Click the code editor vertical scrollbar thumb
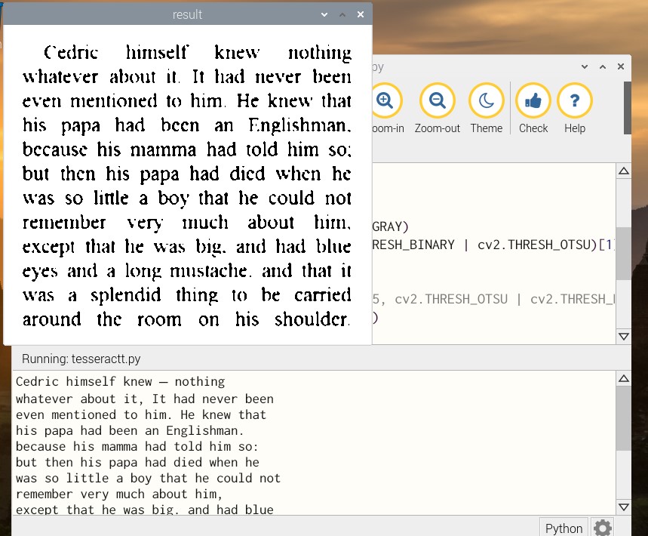Image resolution: width=648 pixels, height=536 pixels. [x=623, y=253]
